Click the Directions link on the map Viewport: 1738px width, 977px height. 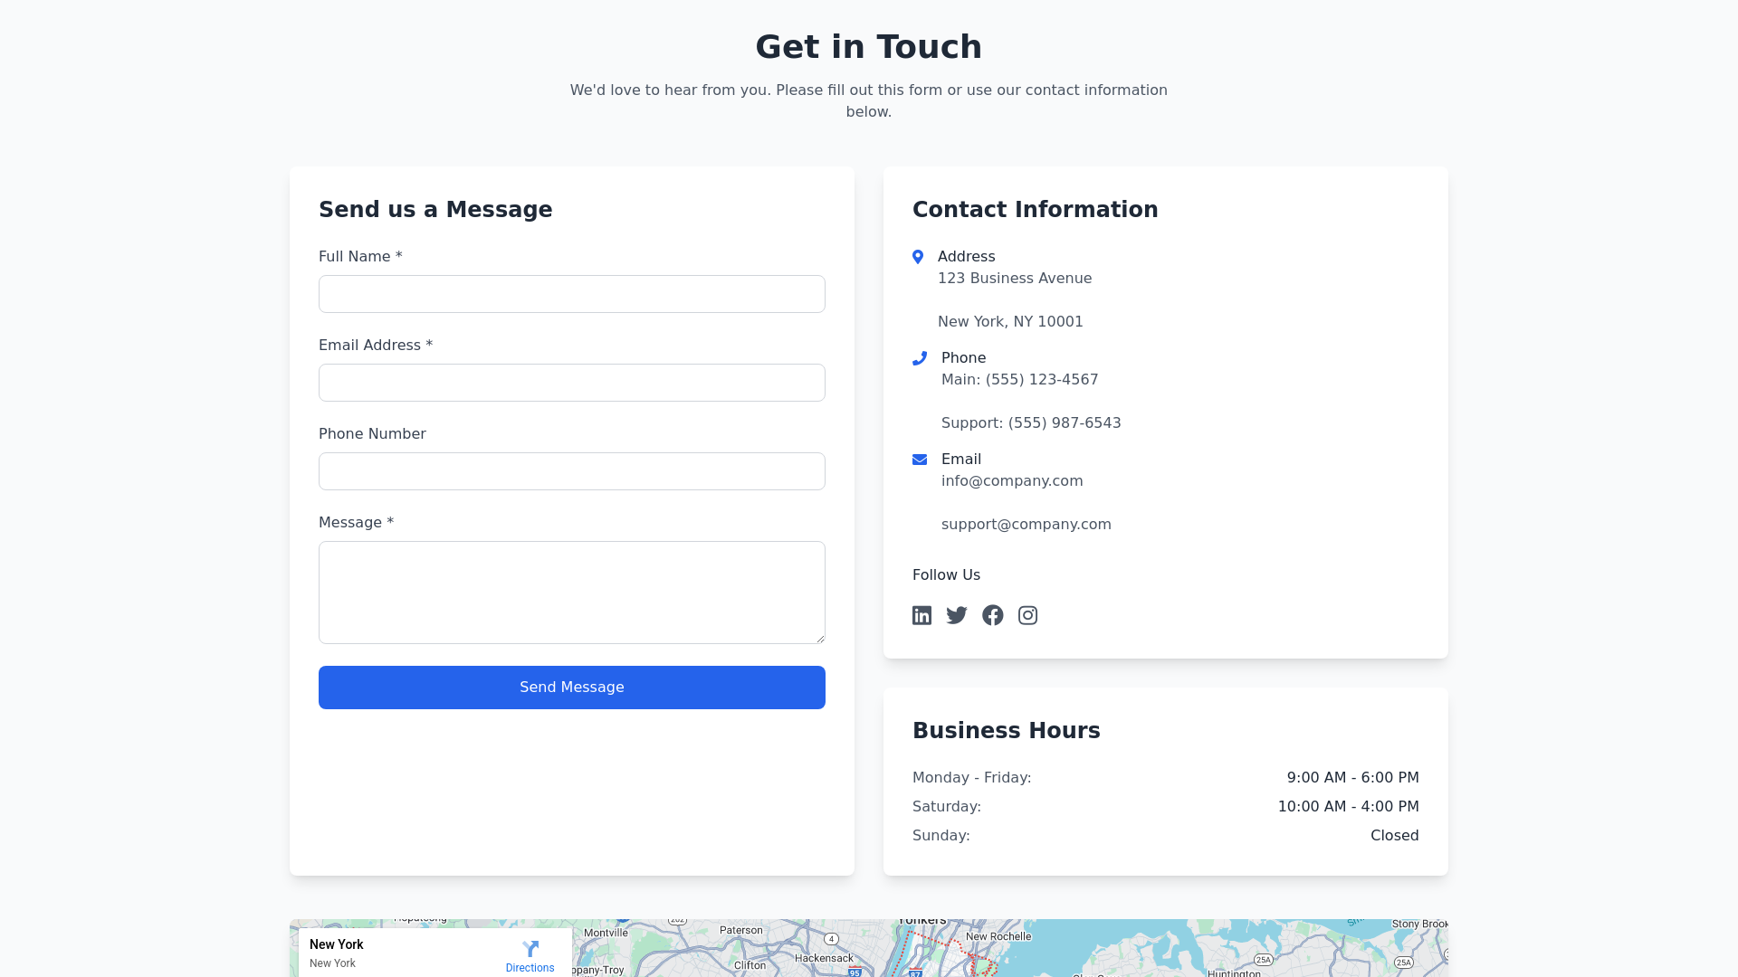[530, 968]
